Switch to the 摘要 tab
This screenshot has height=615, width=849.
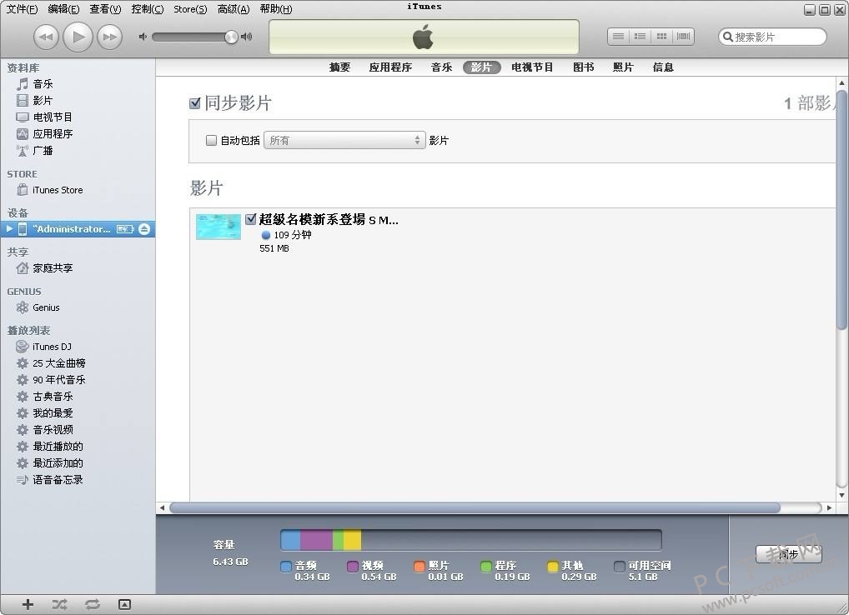(339, 67)
